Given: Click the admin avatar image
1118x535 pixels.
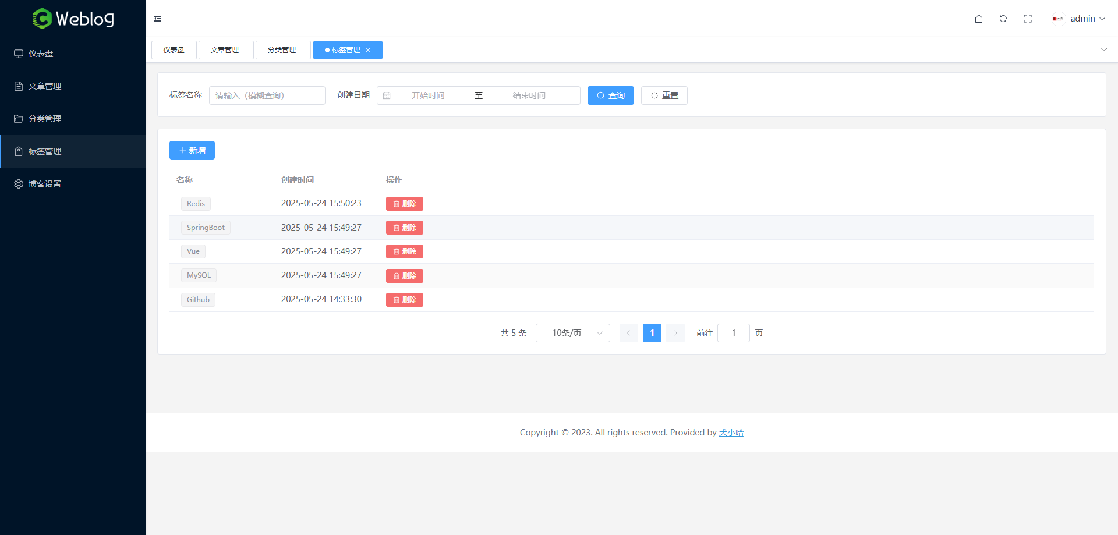Looking at the screenshot, I should 1058,19.
